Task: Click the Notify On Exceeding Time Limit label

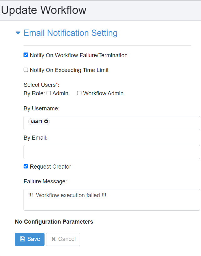Action: pyautogui.click(x=69, y=70)
